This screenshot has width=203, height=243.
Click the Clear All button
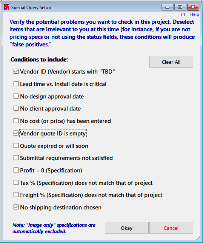(x=171, y=62)
